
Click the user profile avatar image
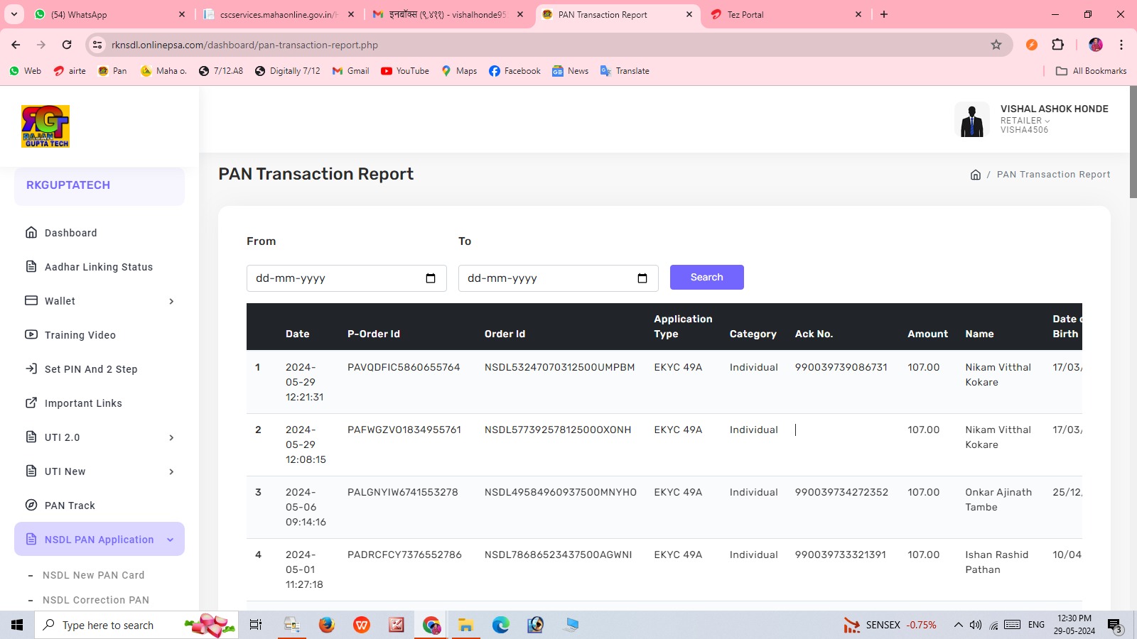click(971, 119)
